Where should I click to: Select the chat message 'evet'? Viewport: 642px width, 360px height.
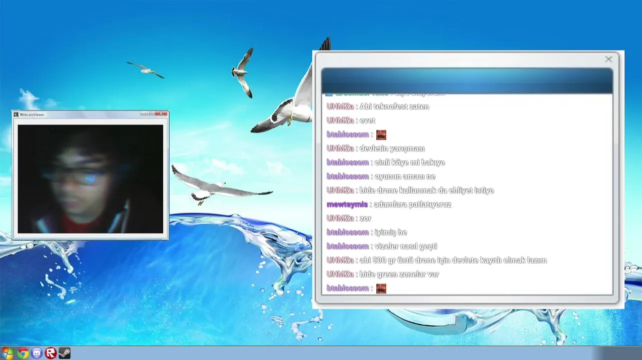coord(367,120)
